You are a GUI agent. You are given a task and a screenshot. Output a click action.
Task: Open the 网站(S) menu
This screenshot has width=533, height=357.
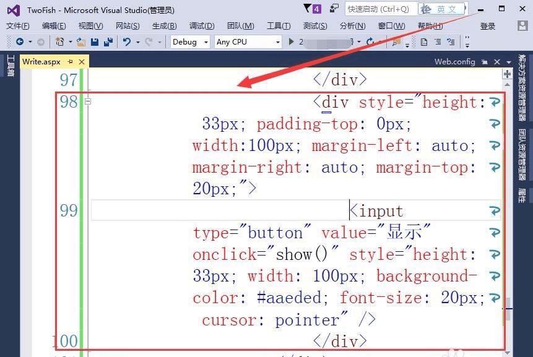(x=128, y=26)
